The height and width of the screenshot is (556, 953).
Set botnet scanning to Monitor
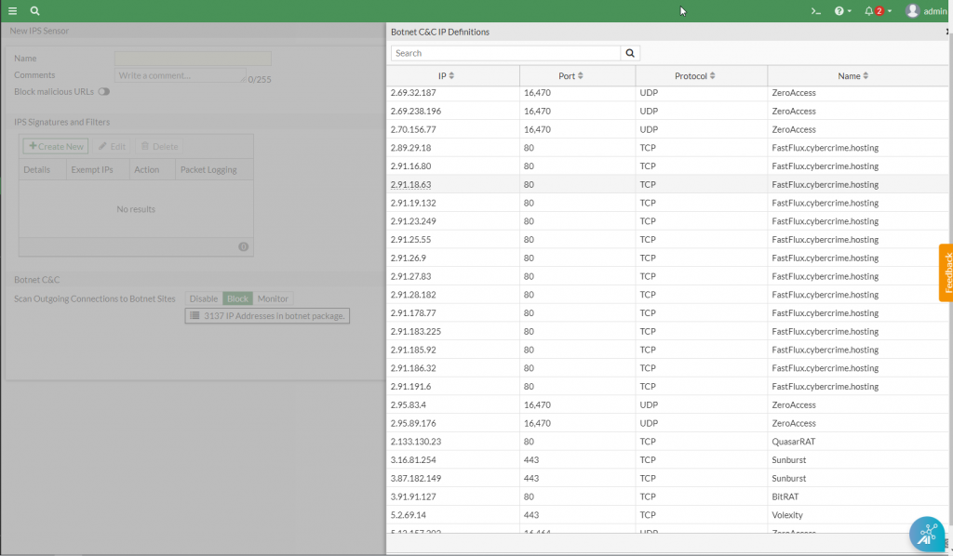pyautogui.click(x=273, y=298)
